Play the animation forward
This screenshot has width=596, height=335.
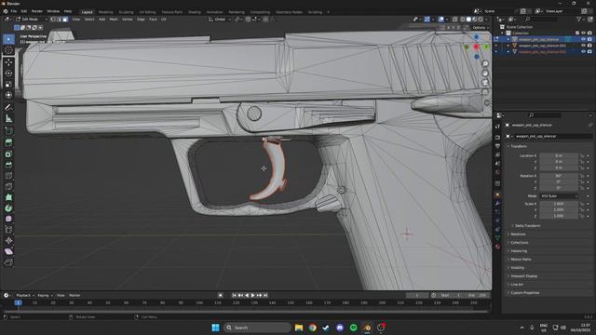coord(252,295)
